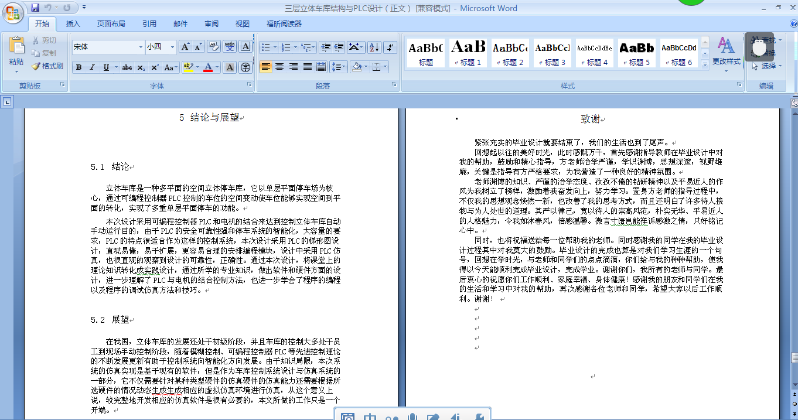The height and width of the screenshot is (420, 798).
Task: Open the borders dropdown arrow
Action: click(x=385, y=67)
